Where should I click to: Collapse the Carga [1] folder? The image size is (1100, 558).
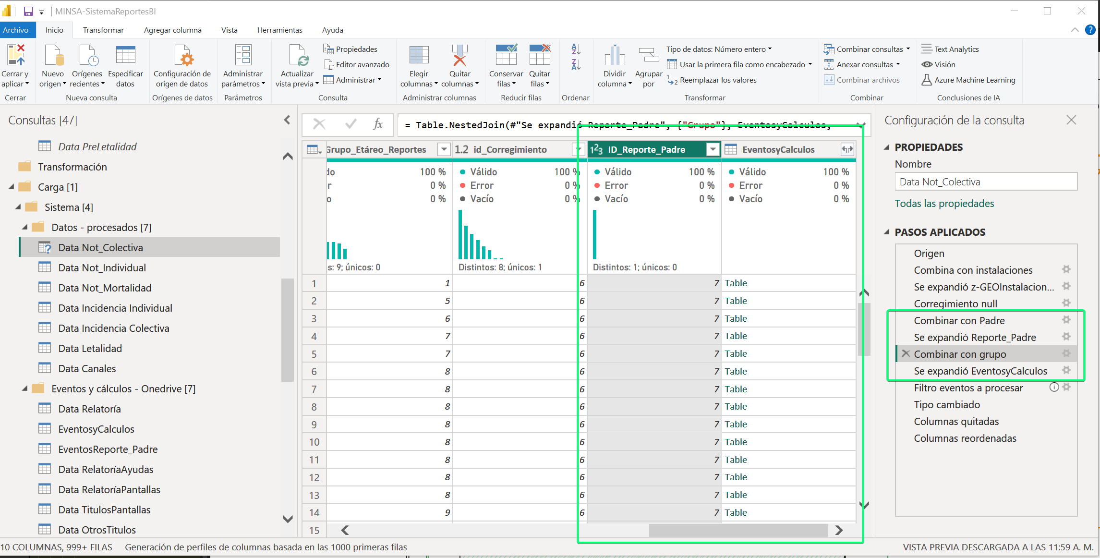(12, 187)
